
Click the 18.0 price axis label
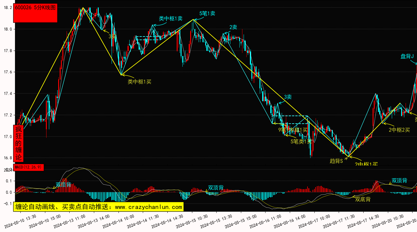point(8,29)
